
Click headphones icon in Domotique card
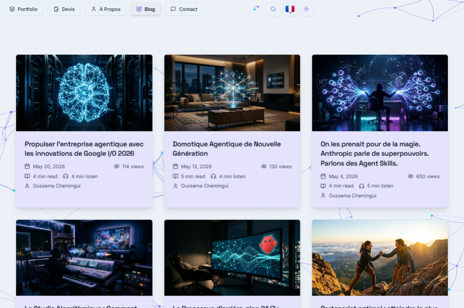214,176
